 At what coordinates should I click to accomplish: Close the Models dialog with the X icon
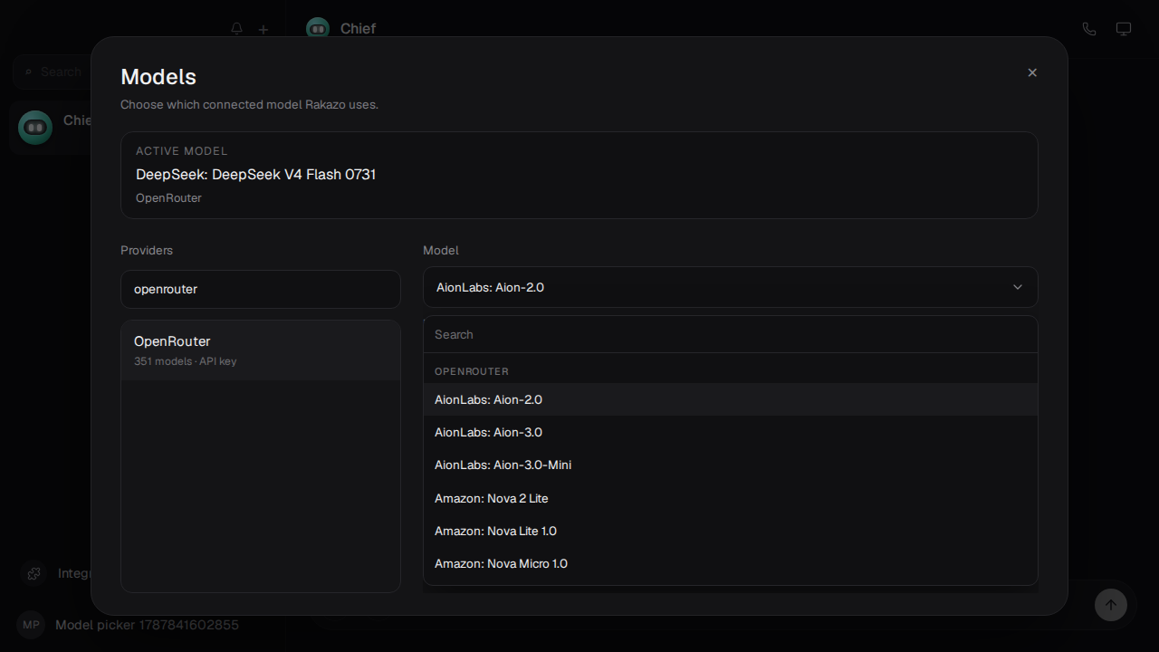tap(1032, 72)
